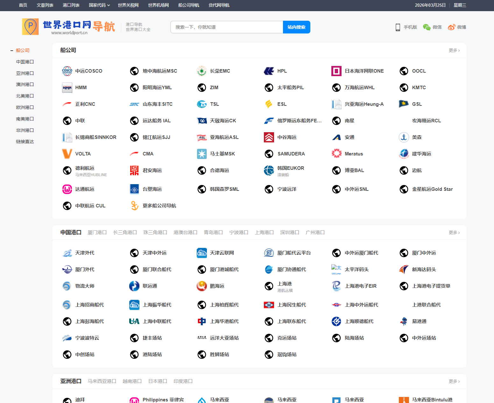Screen dimensions: 494x403
Task: Open 世界机场网 in top navigation
Action: coord(158,5)
